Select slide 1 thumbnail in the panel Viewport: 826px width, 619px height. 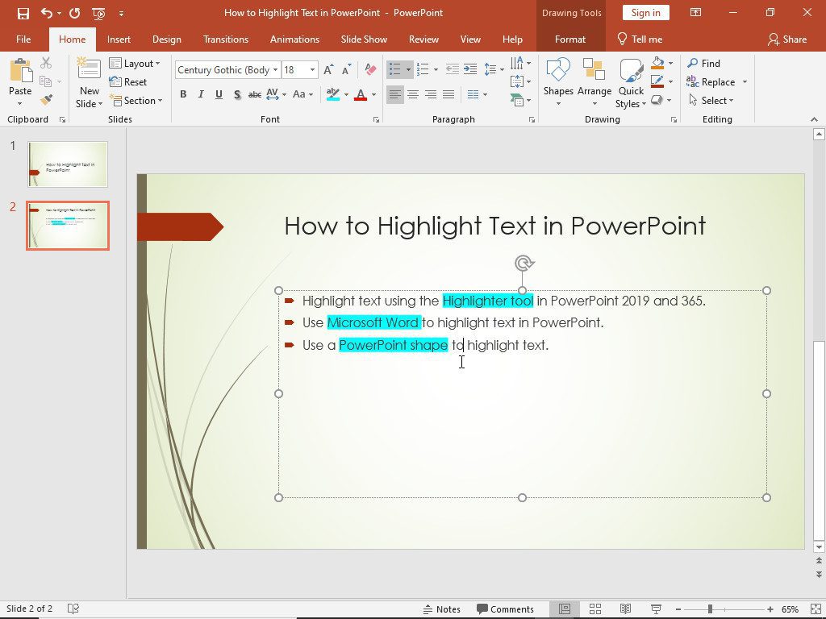pos(67,164)
